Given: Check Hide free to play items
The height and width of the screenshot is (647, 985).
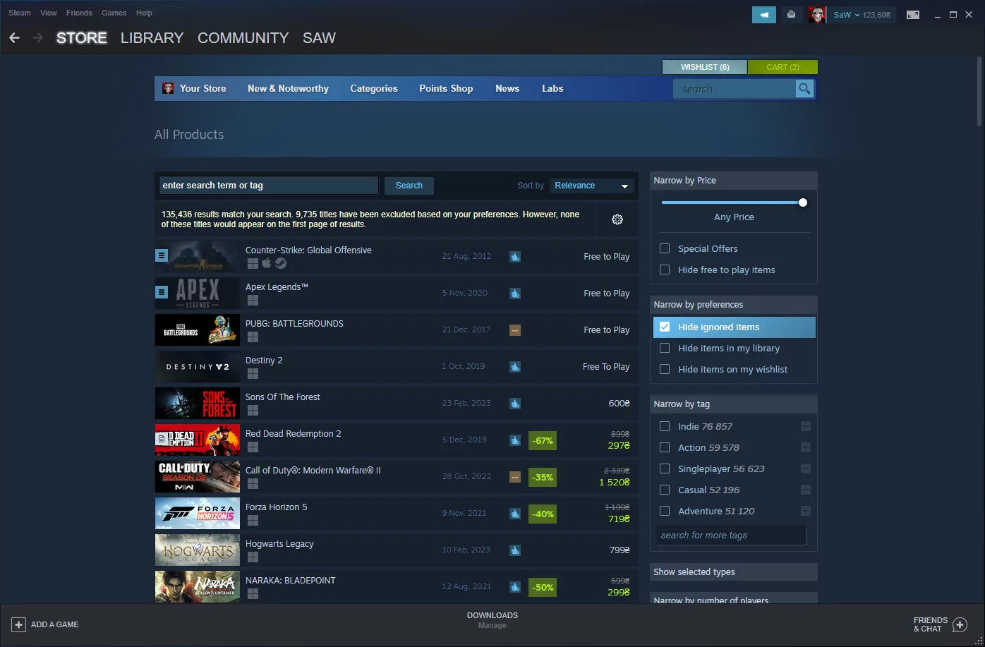Looking at the screenshot, I should pyautogui.click(x=665, y=270).
